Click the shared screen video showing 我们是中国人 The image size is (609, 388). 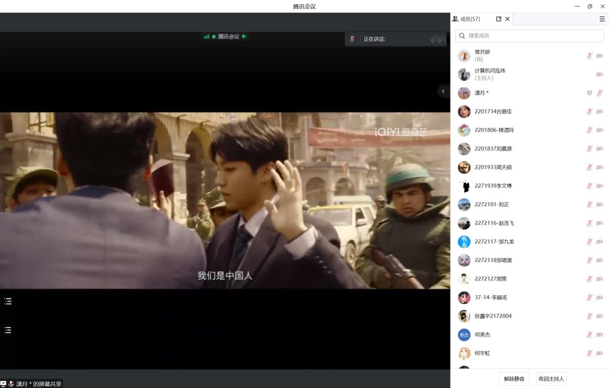[225, 201]
